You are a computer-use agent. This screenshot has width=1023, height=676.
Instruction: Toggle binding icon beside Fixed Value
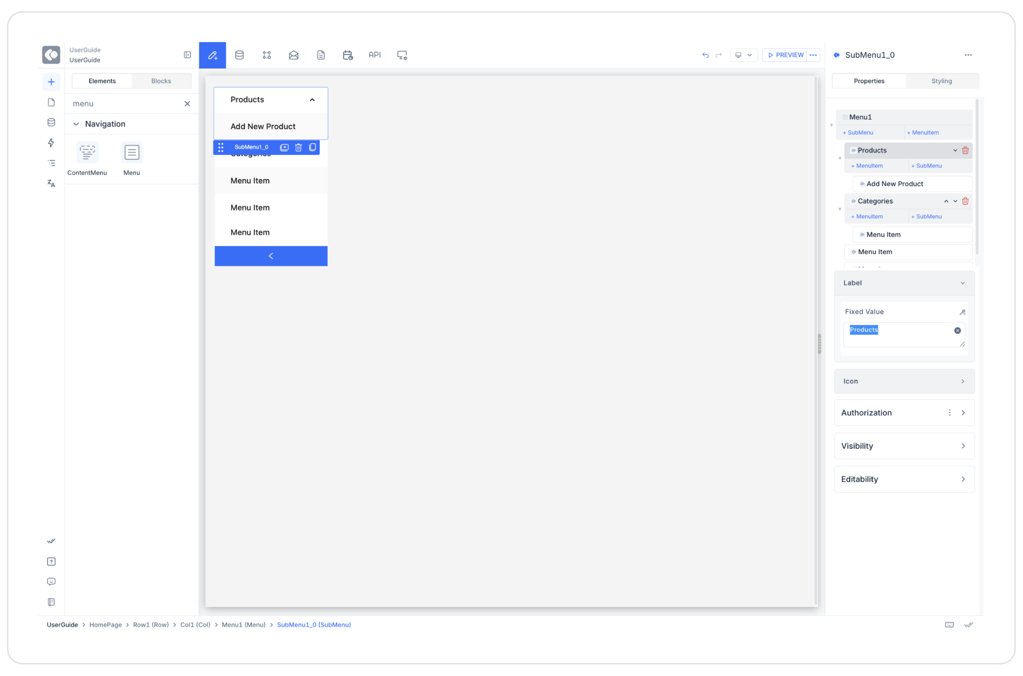coord(962,312)
